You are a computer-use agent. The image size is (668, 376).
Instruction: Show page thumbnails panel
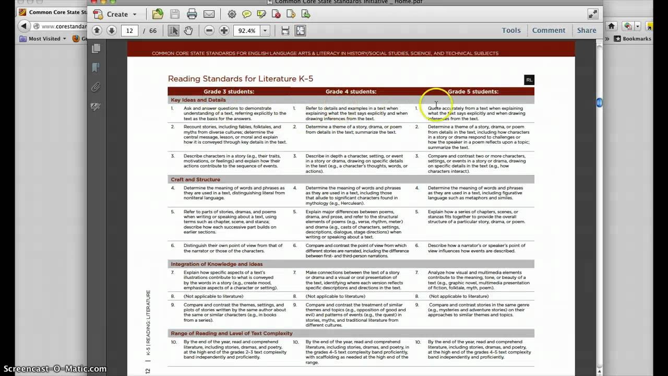pyautogui.click(x=96, y=49)
